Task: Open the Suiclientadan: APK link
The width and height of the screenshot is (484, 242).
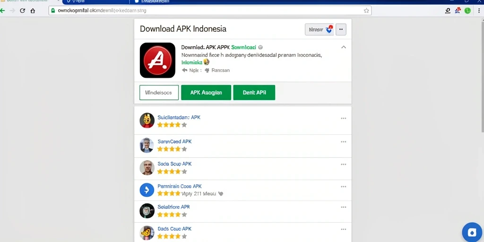Action: (179, 117)
